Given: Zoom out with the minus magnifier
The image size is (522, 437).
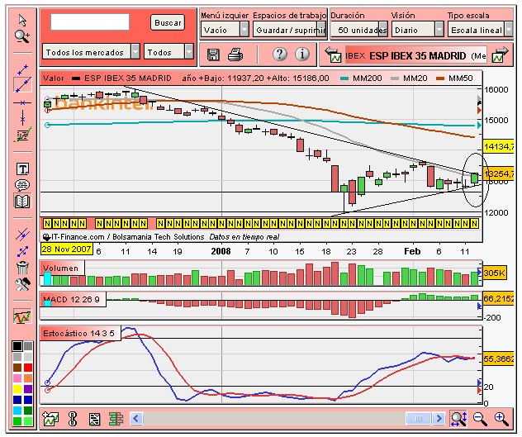Looking at the screenshot, I should 480,419.
